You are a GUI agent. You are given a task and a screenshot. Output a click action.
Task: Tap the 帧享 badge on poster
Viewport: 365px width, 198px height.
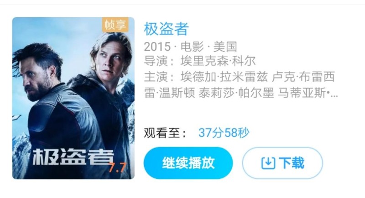pos(115,25)
